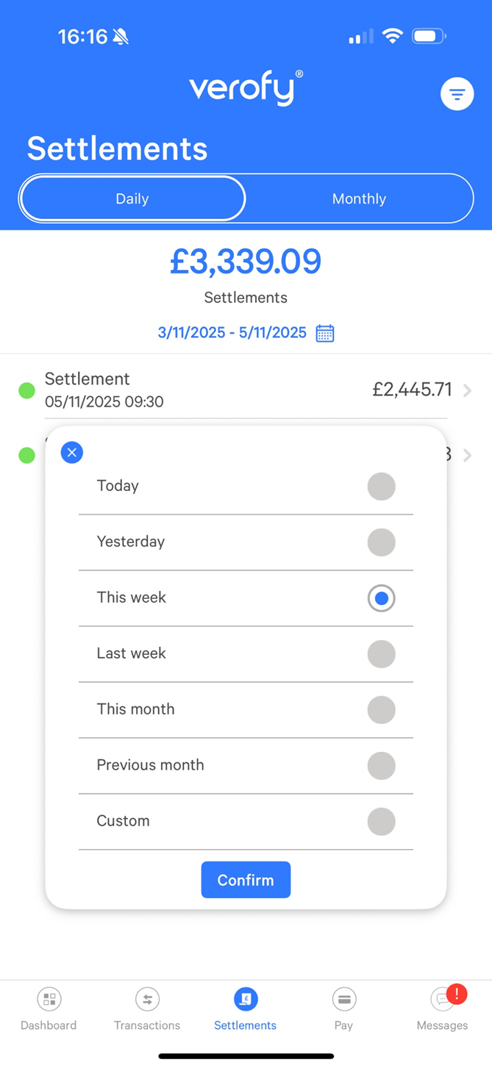
Task: Choose Last week radio button
Action: point(381,654)
